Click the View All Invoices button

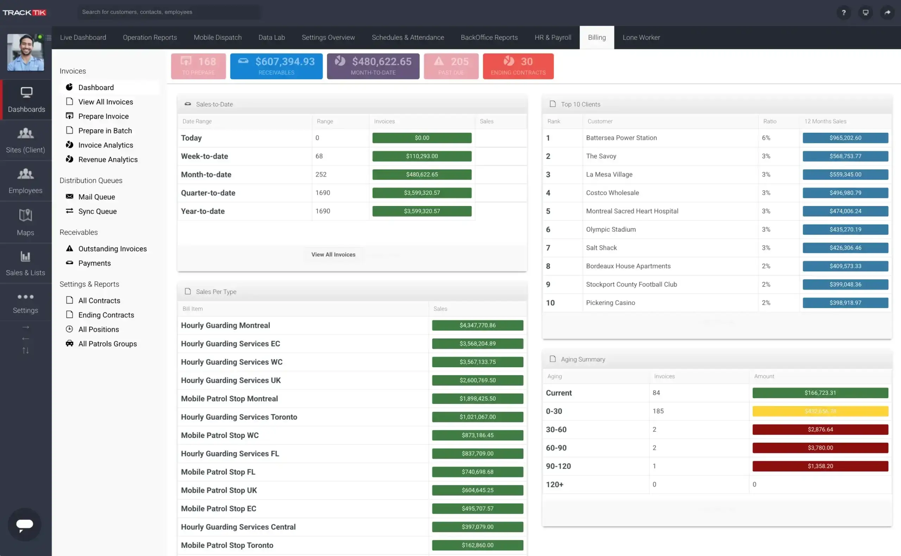pos(333,254)
